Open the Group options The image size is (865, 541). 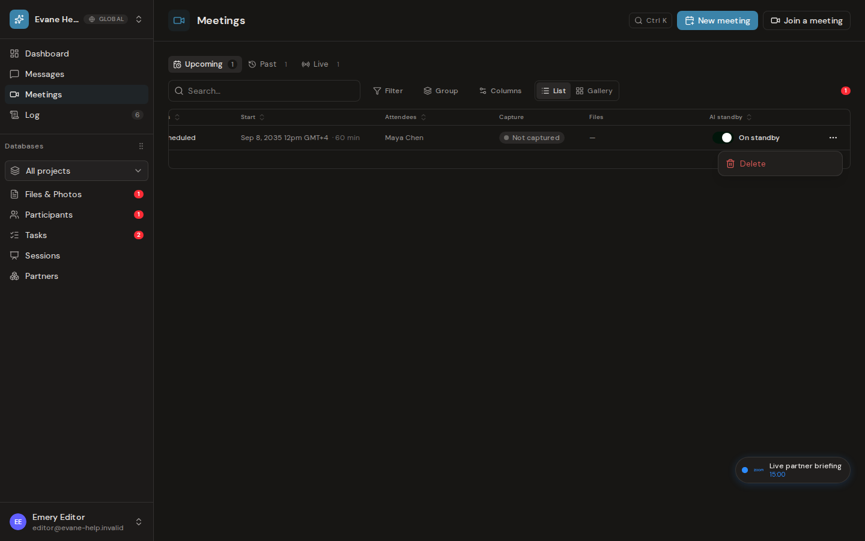point(441,91)
